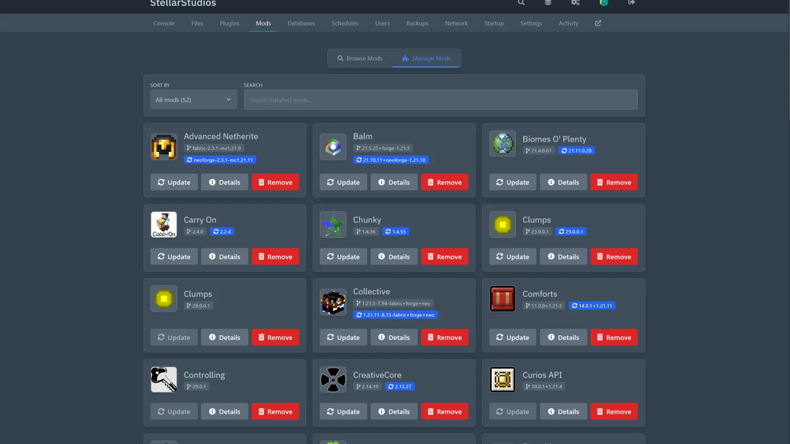
Task: Click Biomes O' Plenty 21.11.0.28 update badge
Action: pos(576,151)
